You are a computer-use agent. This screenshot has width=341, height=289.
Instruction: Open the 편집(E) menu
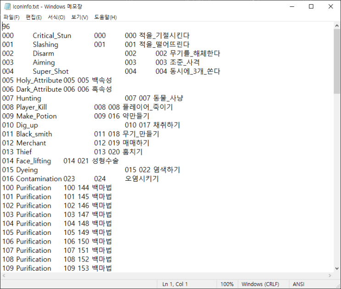click(34, 17)
